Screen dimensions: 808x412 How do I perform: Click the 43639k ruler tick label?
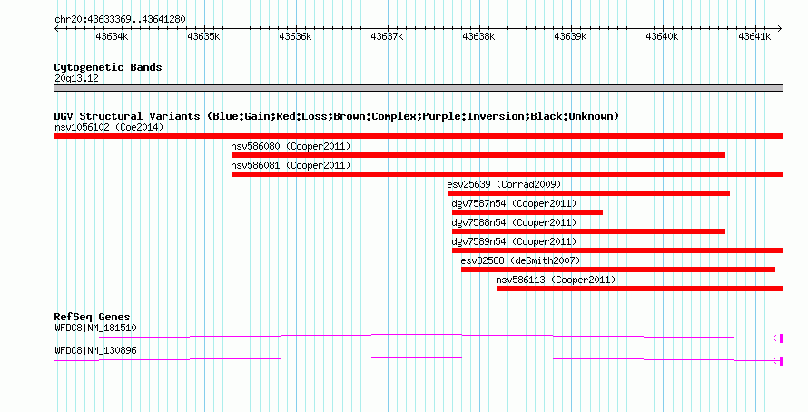coord(570,37)
